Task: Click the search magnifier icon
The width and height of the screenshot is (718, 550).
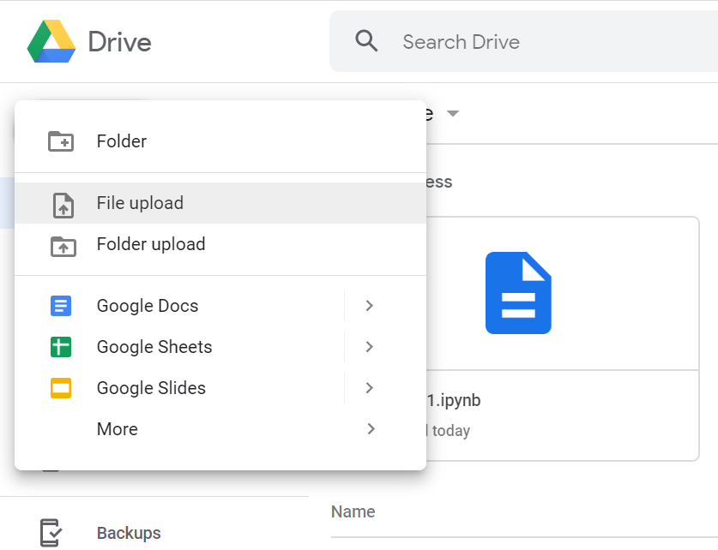Action: click(366, 40)
